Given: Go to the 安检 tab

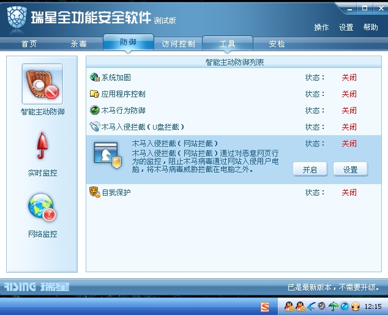Looking at the screenshot, I should (277, 44).
